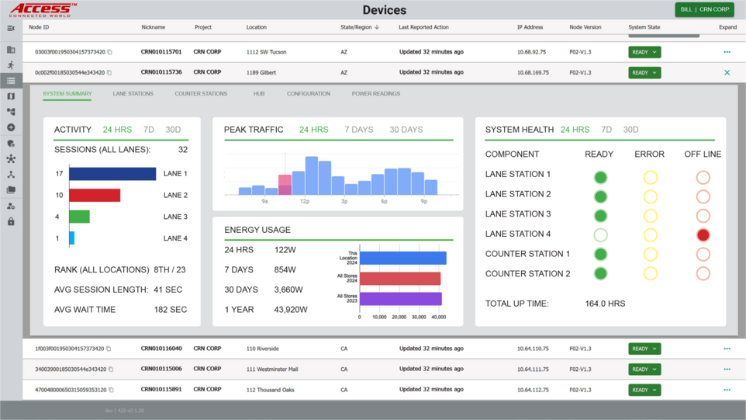Open the hierarchy tree icon in sidebar

point(11,112)
